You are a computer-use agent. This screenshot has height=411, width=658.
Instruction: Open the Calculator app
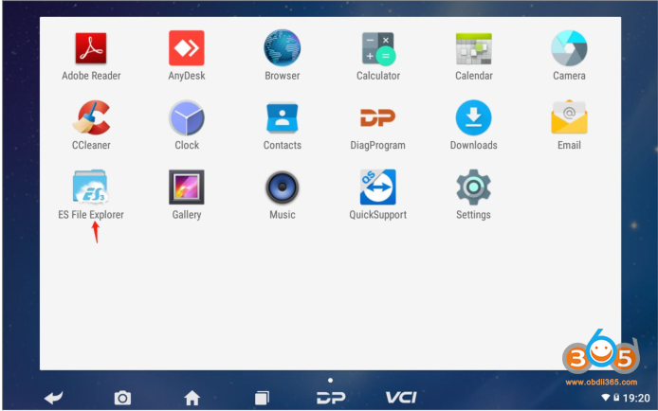pos(378,48)
